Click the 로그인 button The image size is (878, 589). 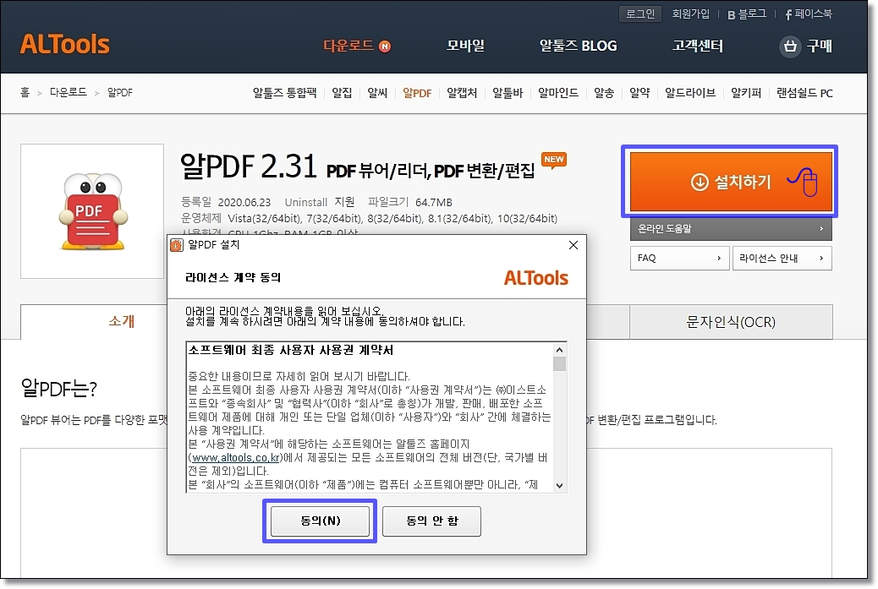640,14
